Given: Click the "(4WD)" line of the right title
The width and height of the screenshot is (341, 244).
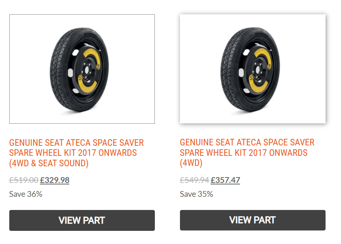Looking at the screenshot, I should pyautogui.click(x=191, y=164).
